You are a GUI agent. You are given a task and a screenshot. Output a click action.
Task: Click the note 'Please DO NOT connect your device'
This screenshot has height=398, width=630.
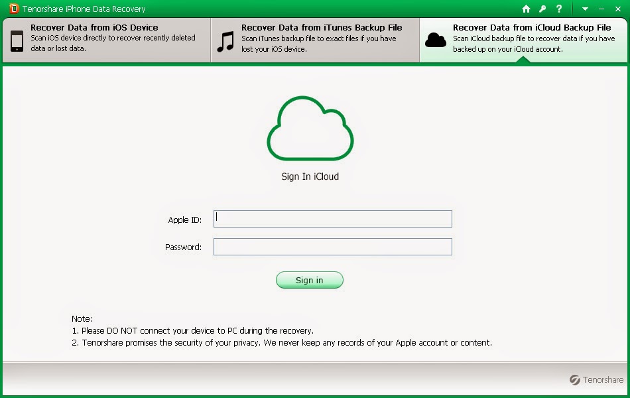[x=192, y=331]
